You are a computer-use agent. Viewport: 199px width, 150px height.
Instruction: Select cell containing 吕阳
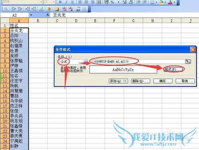click(19, 36)
